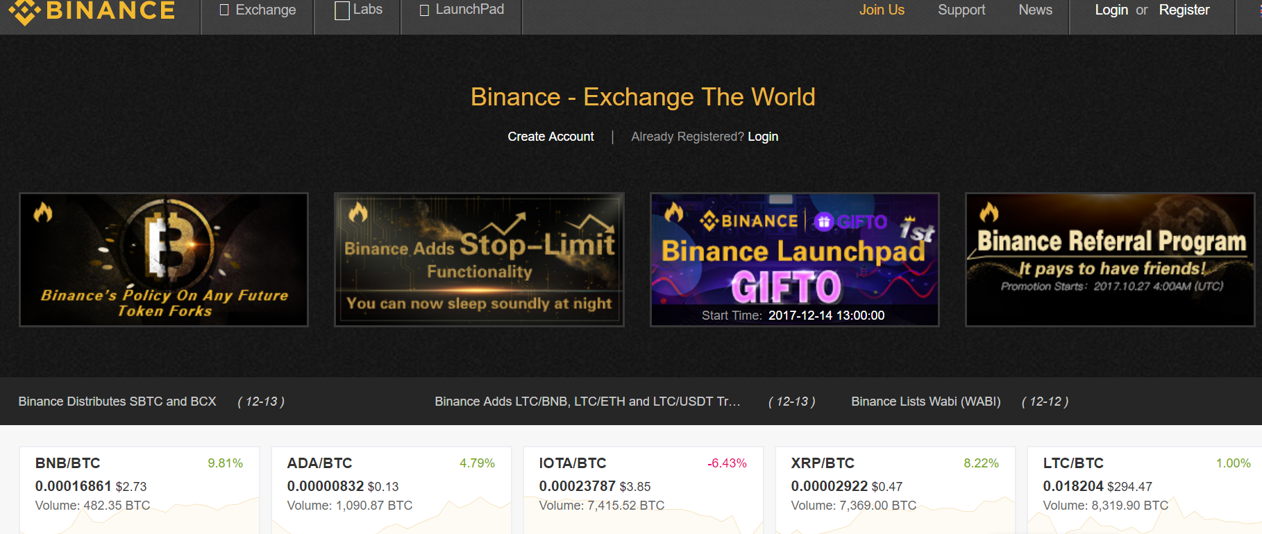This screenshot has height=534, width=1262.
Task: Open the Support page
Action: (961, 10)
